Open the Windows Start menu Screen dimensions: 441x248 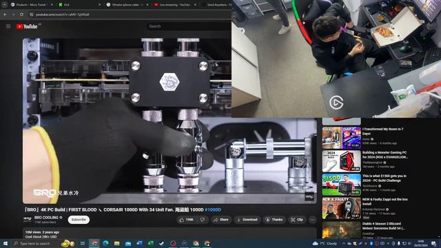(x=5, y=243)
